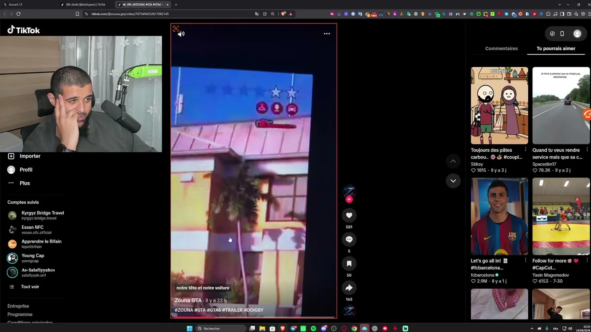Open the account avatar in TikTok header
This screenshot has width=591, height=332.
click(x=577, y=34)
